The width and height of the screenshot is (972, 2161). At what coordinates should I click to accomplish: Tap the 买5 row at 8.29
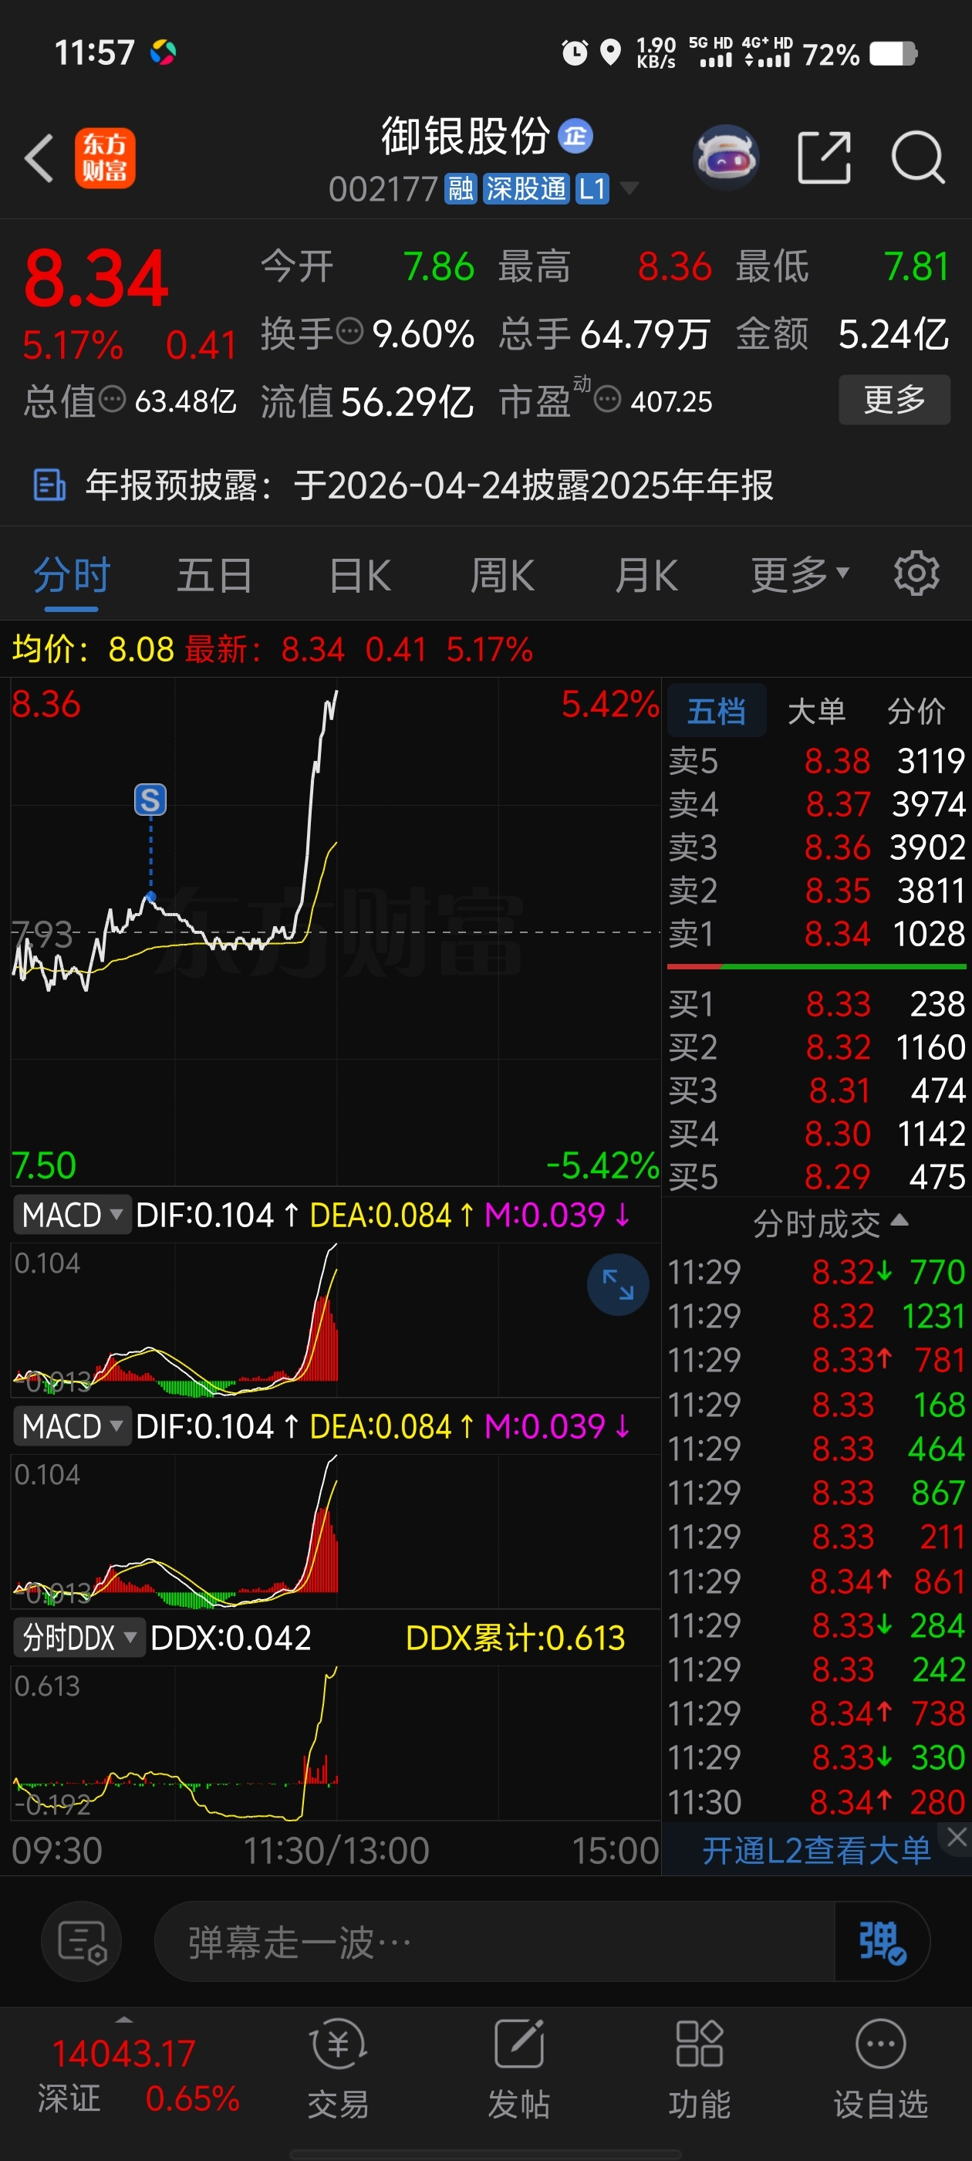(817, 1176)
